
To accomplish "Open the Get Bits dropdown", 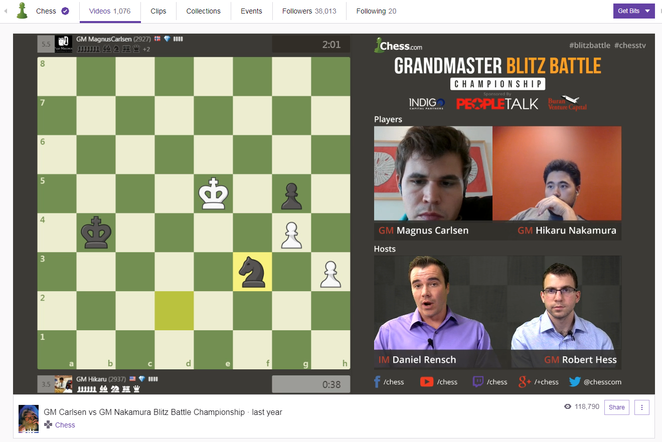I will pos(634,11).
